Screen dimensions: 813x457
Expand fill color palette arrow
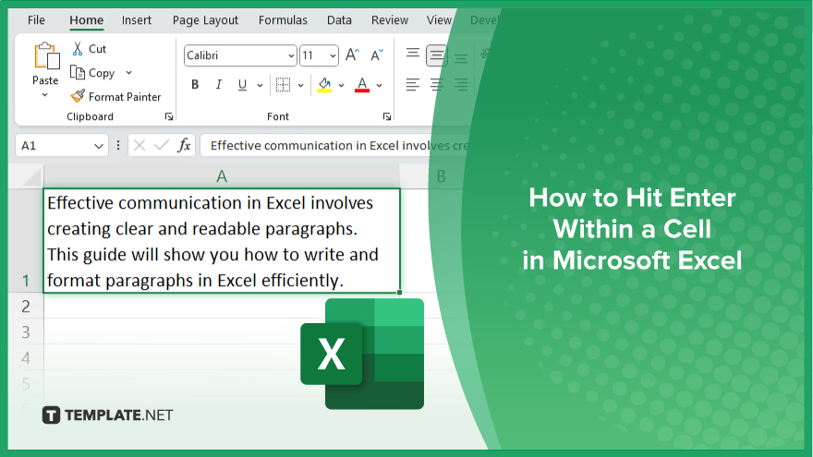(x=341, y=86)
